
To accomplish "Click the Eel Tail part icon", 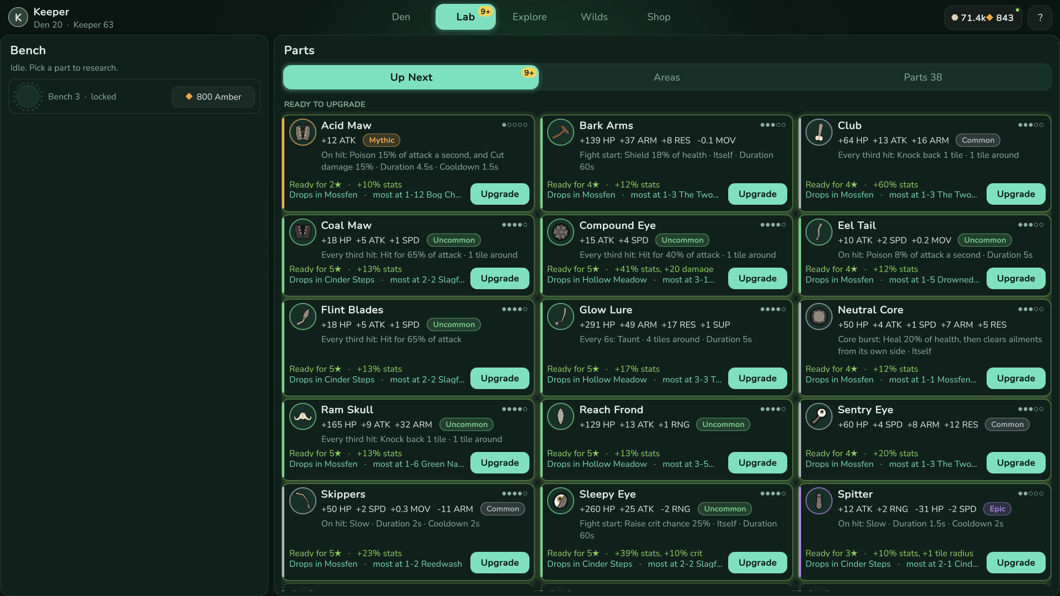I will point(819,232).
